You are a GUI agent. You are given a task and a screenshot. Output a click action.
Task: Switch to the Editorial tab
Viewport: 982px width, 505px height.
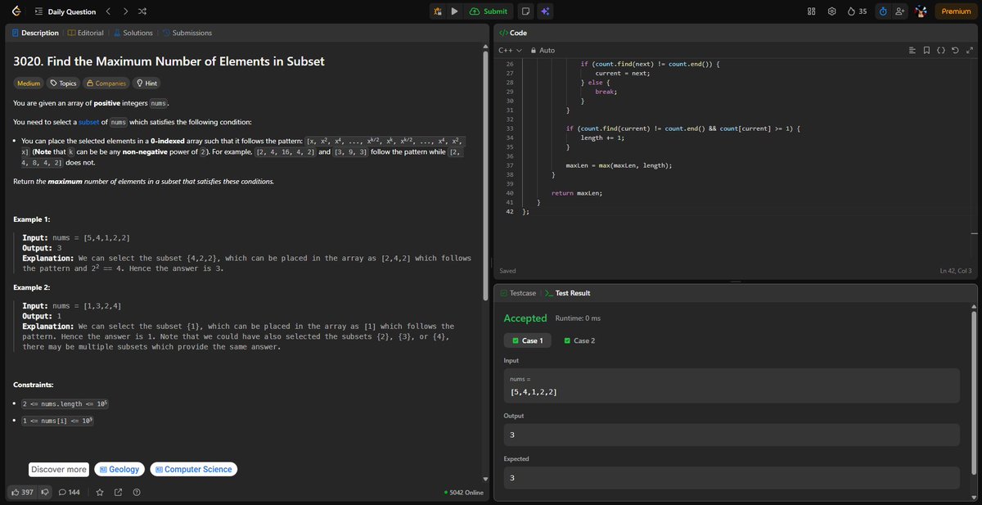85,33
